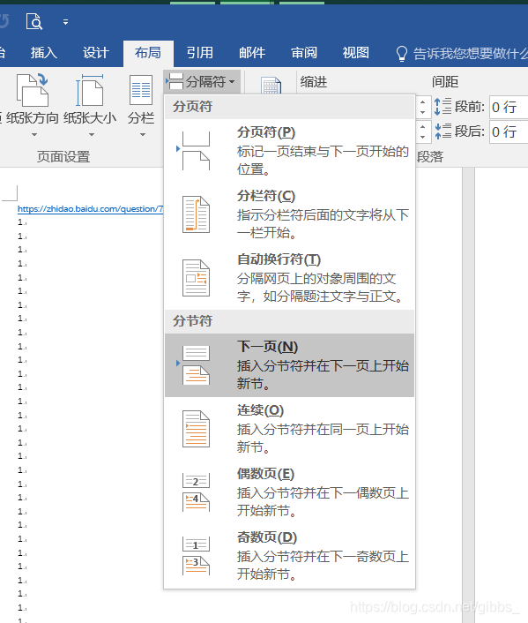Click the 连续 continuous break icon
The image size is (528, 623).
196,429
